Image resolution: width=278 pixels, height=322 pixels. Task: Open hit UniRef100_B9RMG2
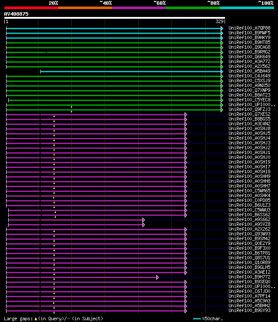[x=249, y=52]
